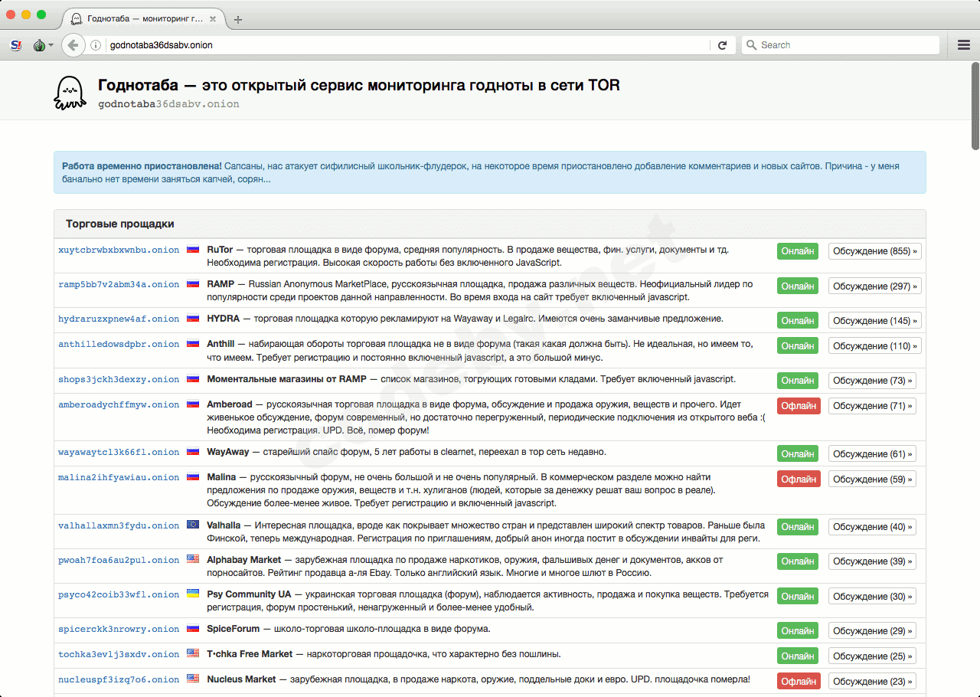Open ramp5bb7v2abm34a.onion link

click(x=119, y=284)
